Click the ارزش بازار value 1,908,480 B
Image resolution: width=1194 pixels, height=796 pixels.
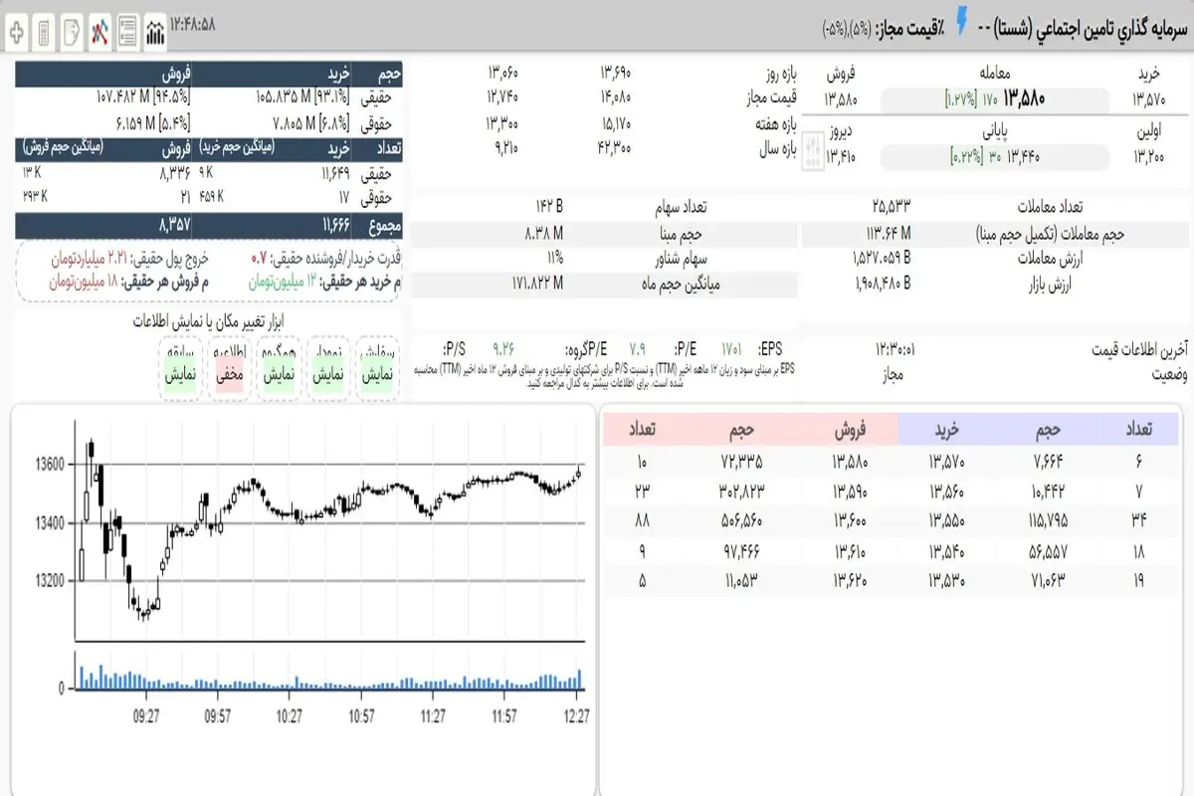point(882,284)
